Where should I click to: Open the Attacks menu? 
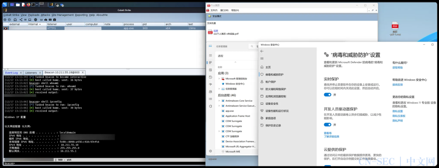click(x=46, y=15)
